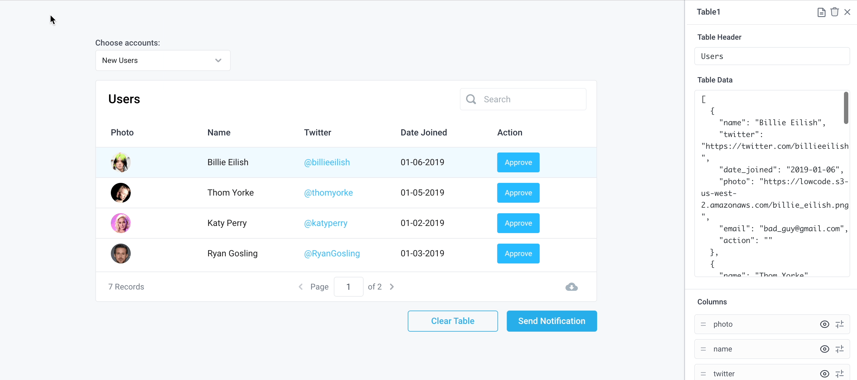Image resolution: width=857 pixels, height=380 pixels.
Task: Hide the photo column with its eye toggle
Action: tap(824, 324)
